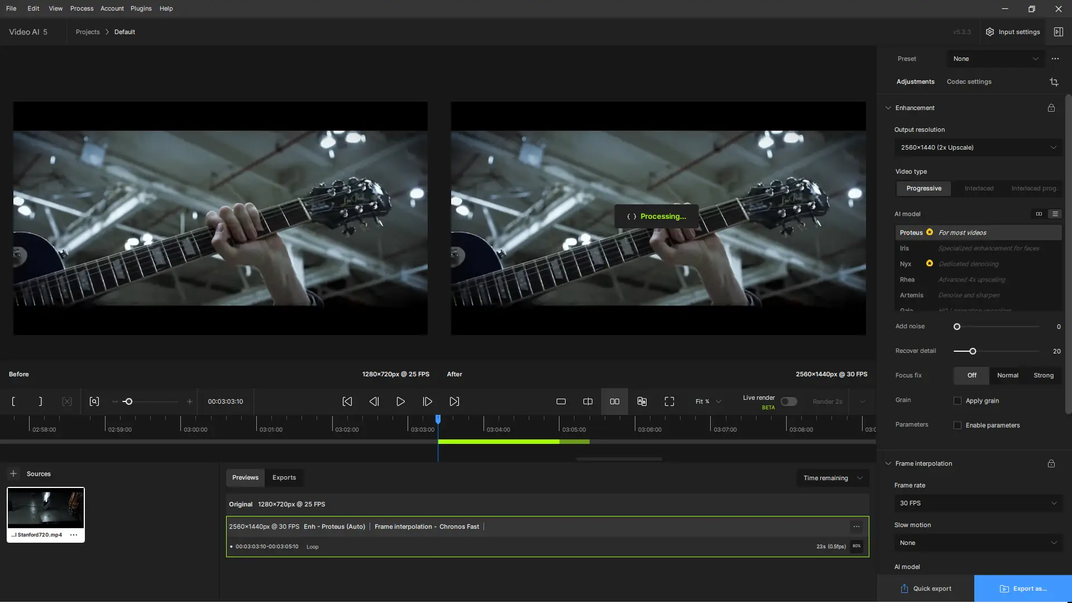Toggle the Live render switch

[788, 401]
